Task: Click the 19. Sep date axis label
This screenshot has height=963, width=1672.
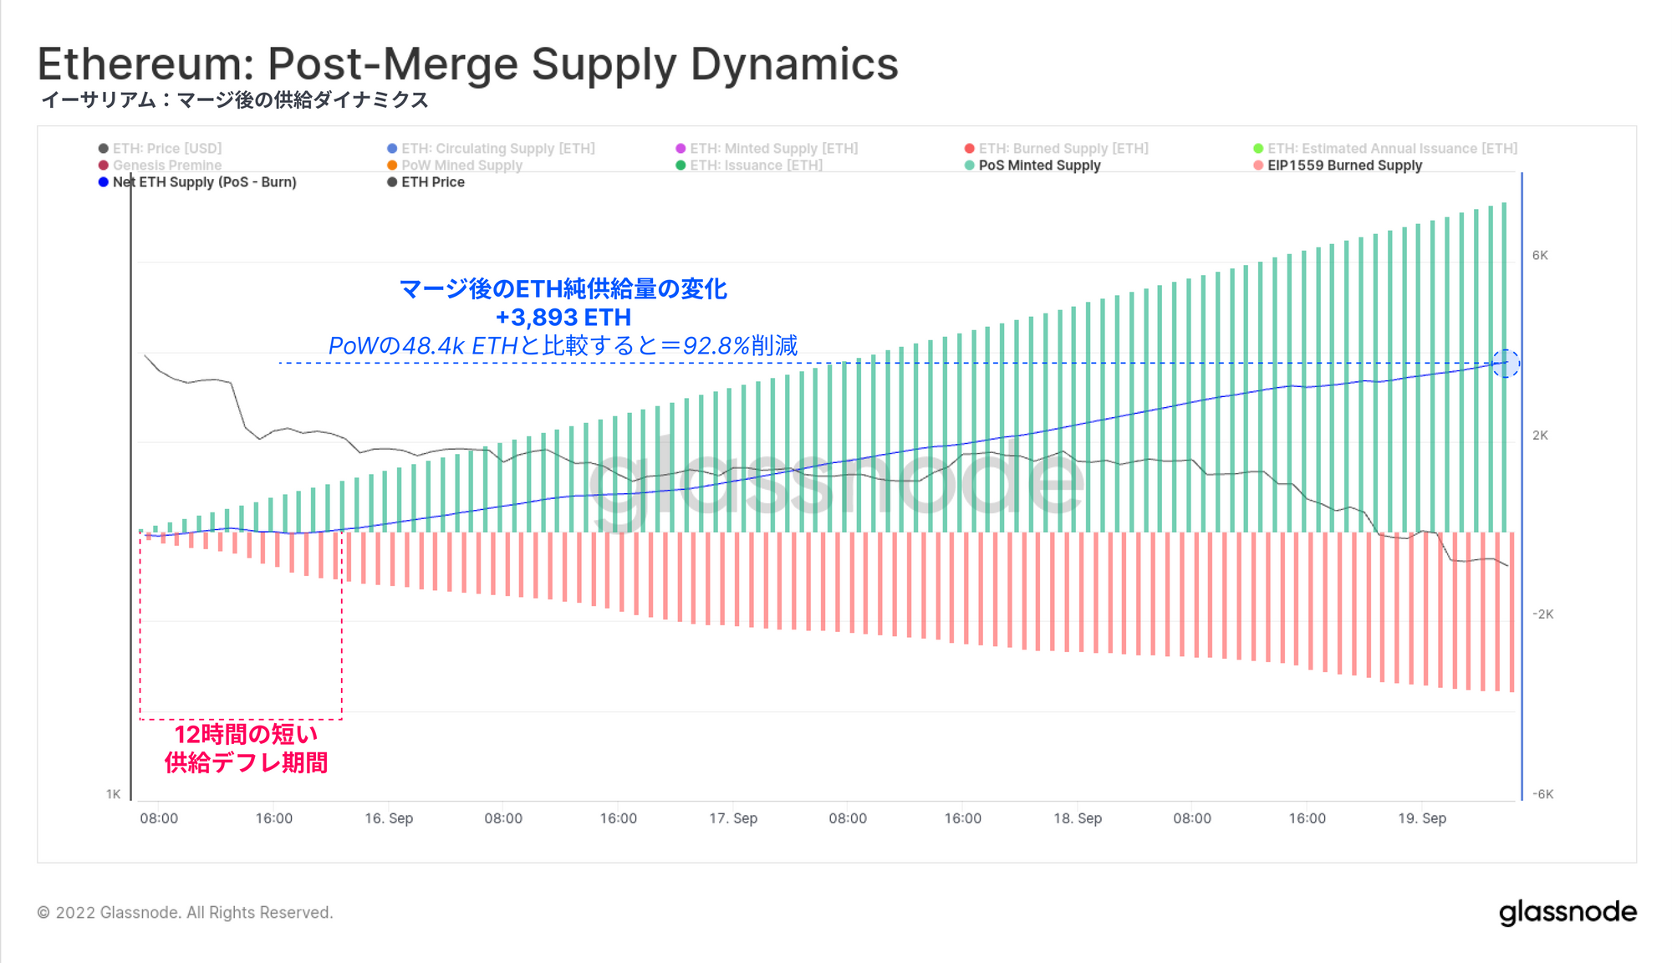Action: tap(1421, 818)
